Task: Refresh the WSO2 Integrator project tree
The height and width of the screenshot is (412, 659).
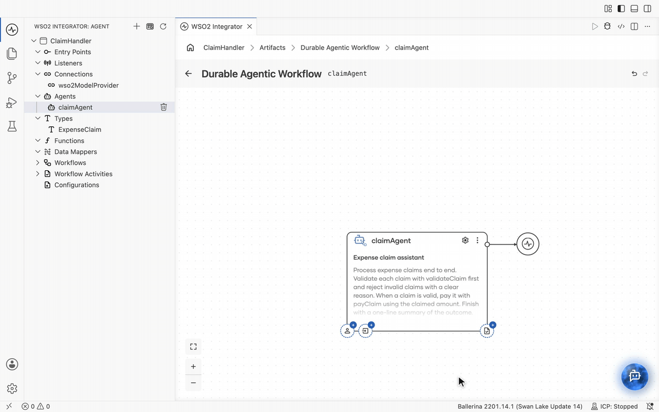Action: pos(163,26)
